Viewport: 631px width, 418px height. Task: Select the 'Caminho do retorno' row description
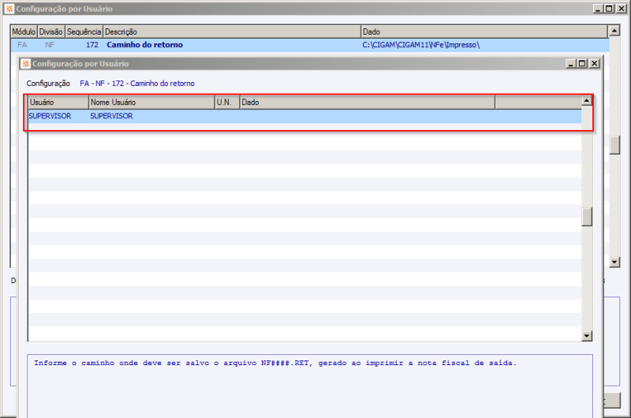click(x=145, y=45)
